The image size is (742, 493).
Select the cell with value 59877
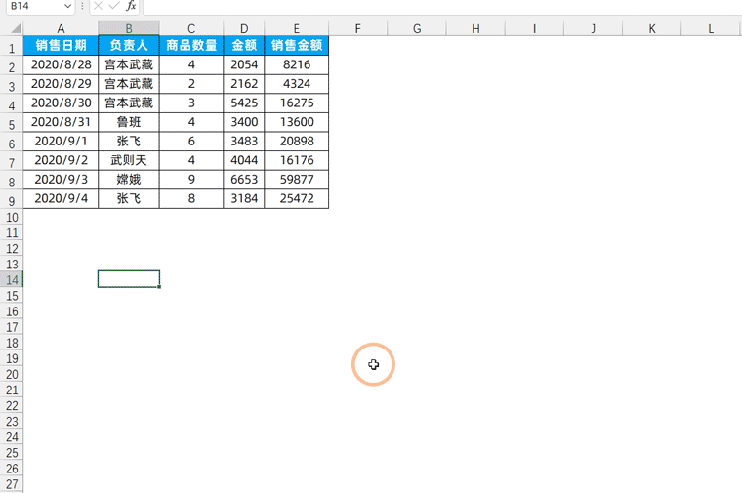tap(296, 180)
